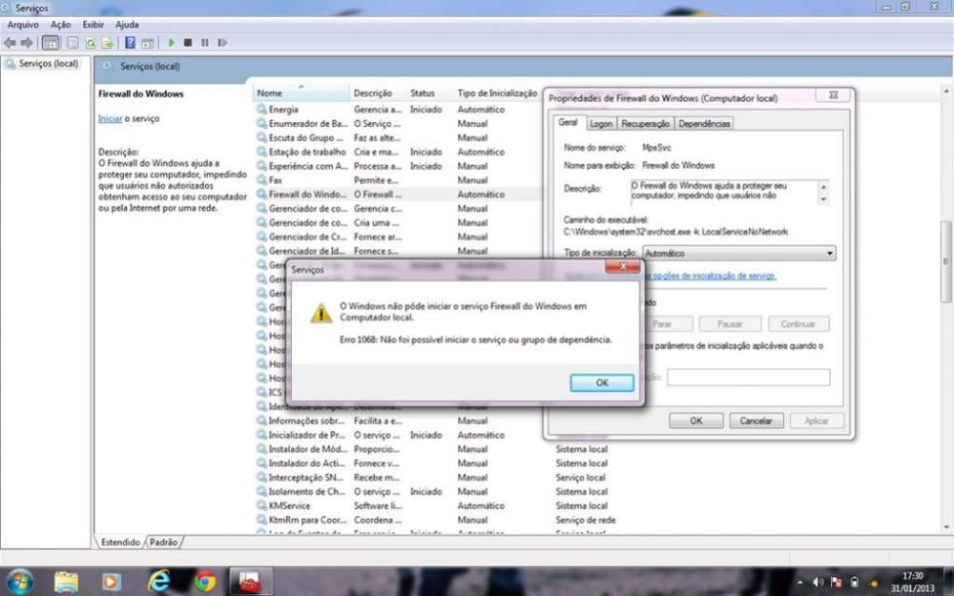Sort the list by the Nome column header
Image resolution: width=954 pixels, height=596 pixels.
coord(301,93)
